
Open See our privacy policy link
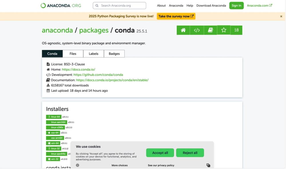161,165
